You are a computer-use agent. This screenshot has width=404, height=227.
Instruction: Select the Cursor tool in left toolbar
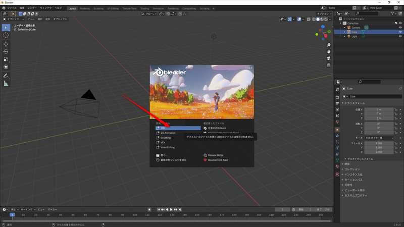coord(6,35)
